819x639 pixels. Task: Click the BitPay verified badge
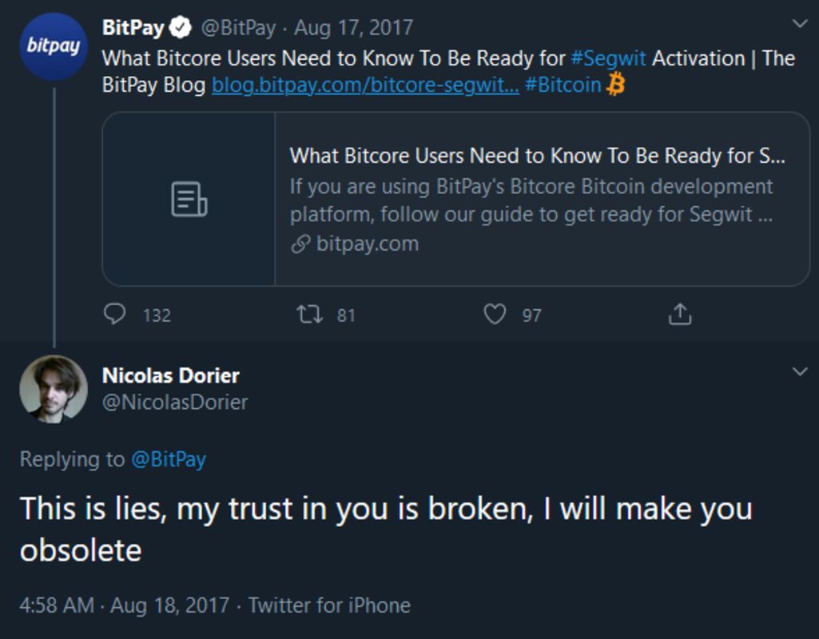[x=181, y=28]
